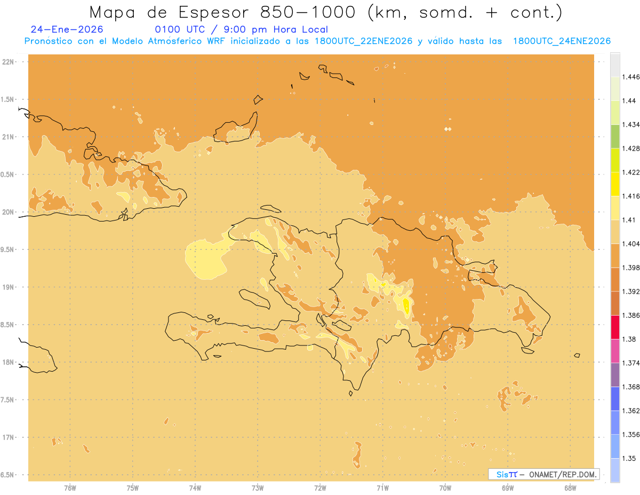Click the '75W' longitude label
640x495 pixels.
[133, 488]
